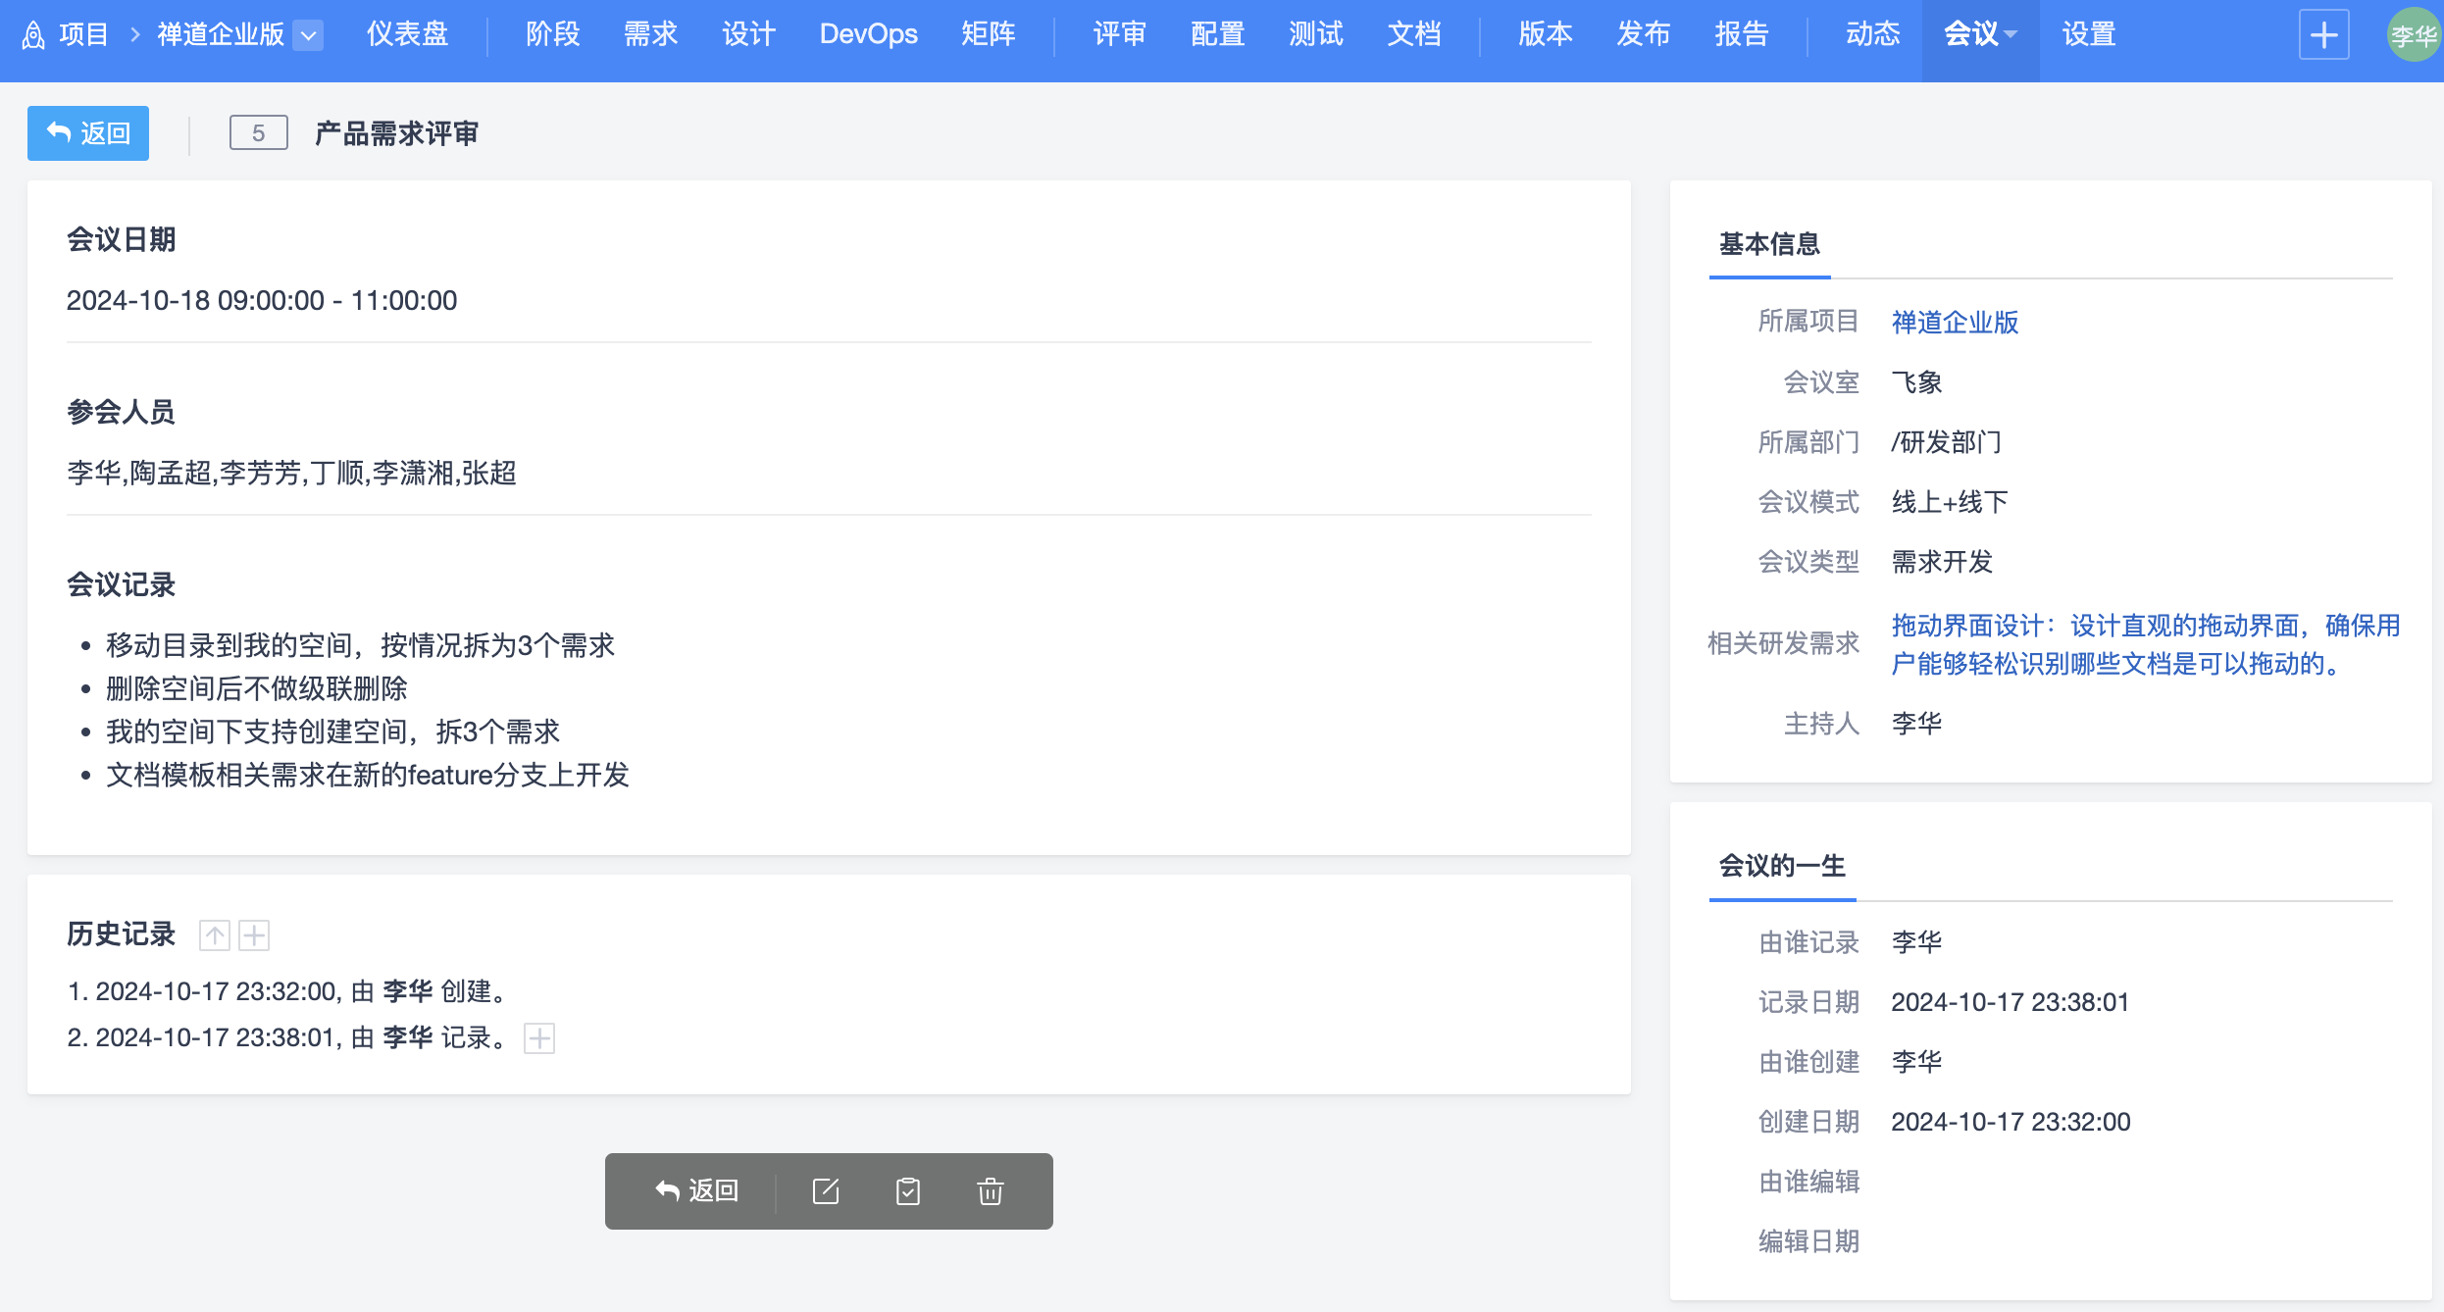Go to the 仪表盘 menu
The width and height of the screenshot is (2444, 1312).
407,35
